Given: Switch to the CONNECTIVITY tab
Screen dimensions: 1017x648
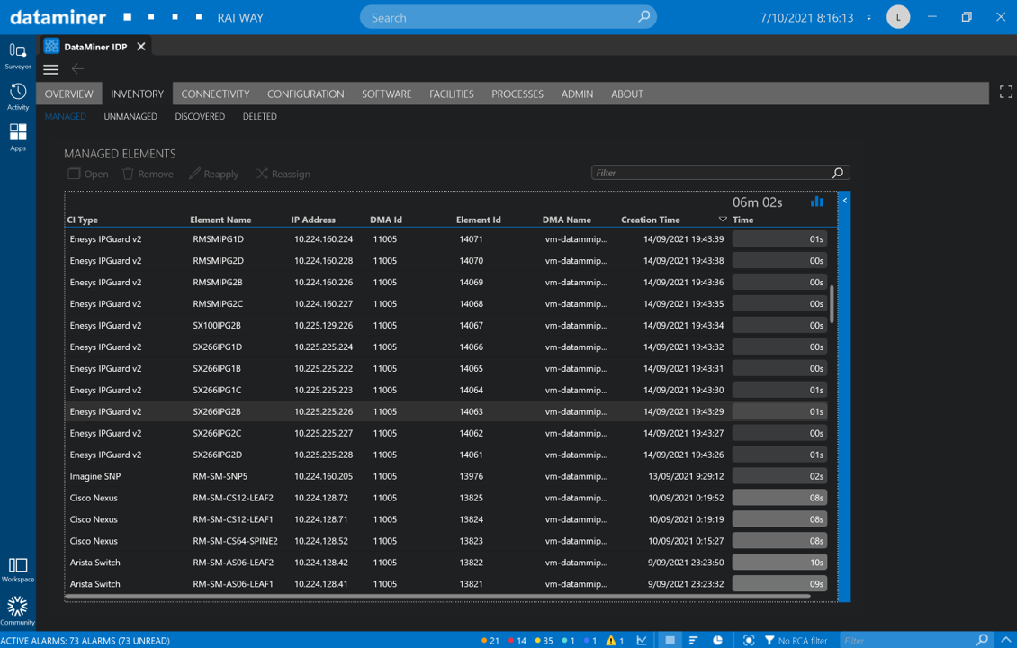Looking at the screenshot, I should [x=215, y=94].
